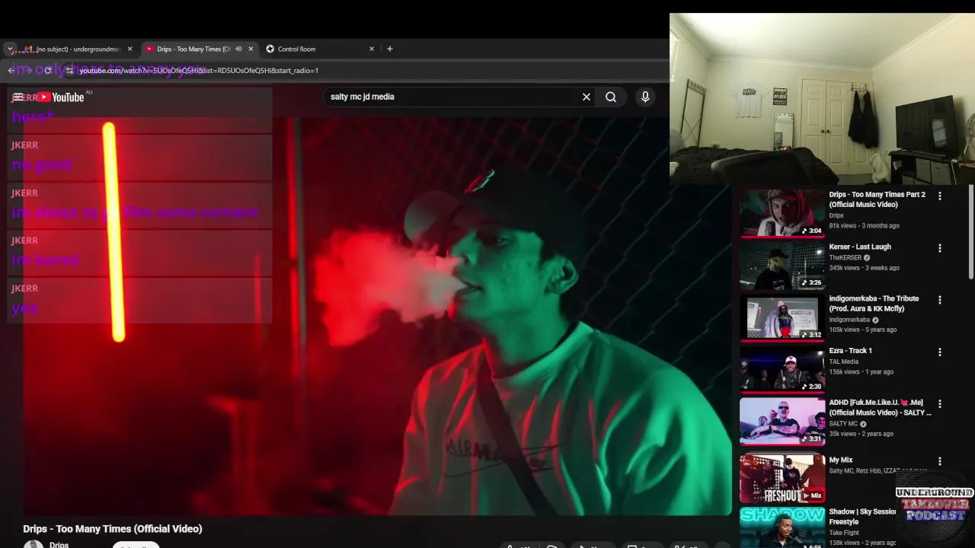Visit the SALTY MC channel name
Screen dimensions: 975x548
(x=844, y=424)
